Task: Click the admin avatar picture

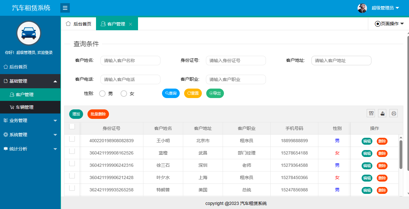Action: click(x=362, y=8)
